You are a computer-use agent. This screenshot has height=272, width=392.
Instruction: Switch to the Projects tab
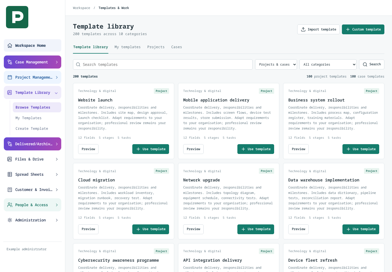tap(156, 47)
